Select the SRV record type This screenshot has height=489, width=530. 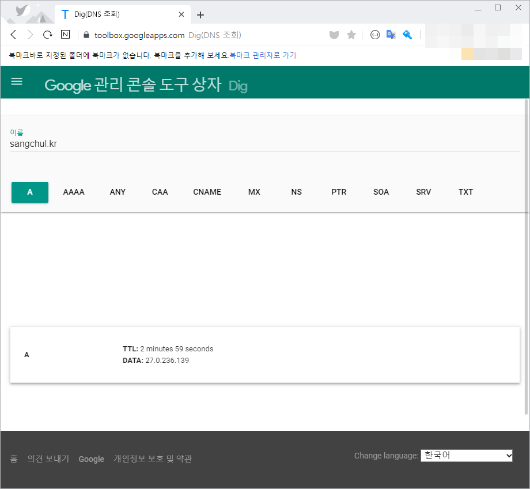click(423, 192)
